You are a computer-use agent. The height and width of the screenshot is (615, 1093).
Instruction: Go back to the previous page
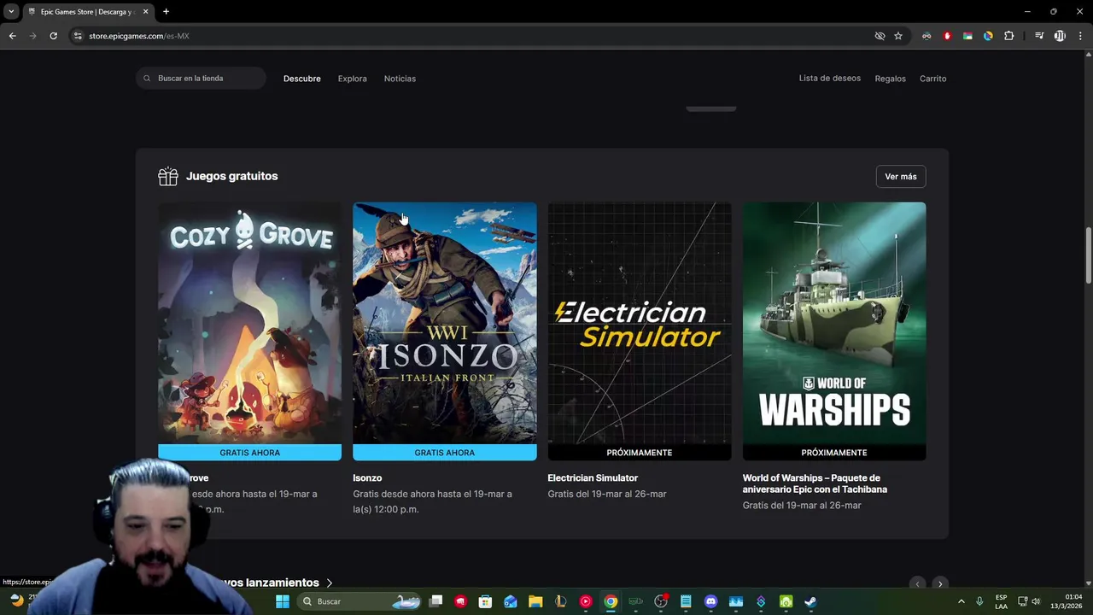point(12,36)
